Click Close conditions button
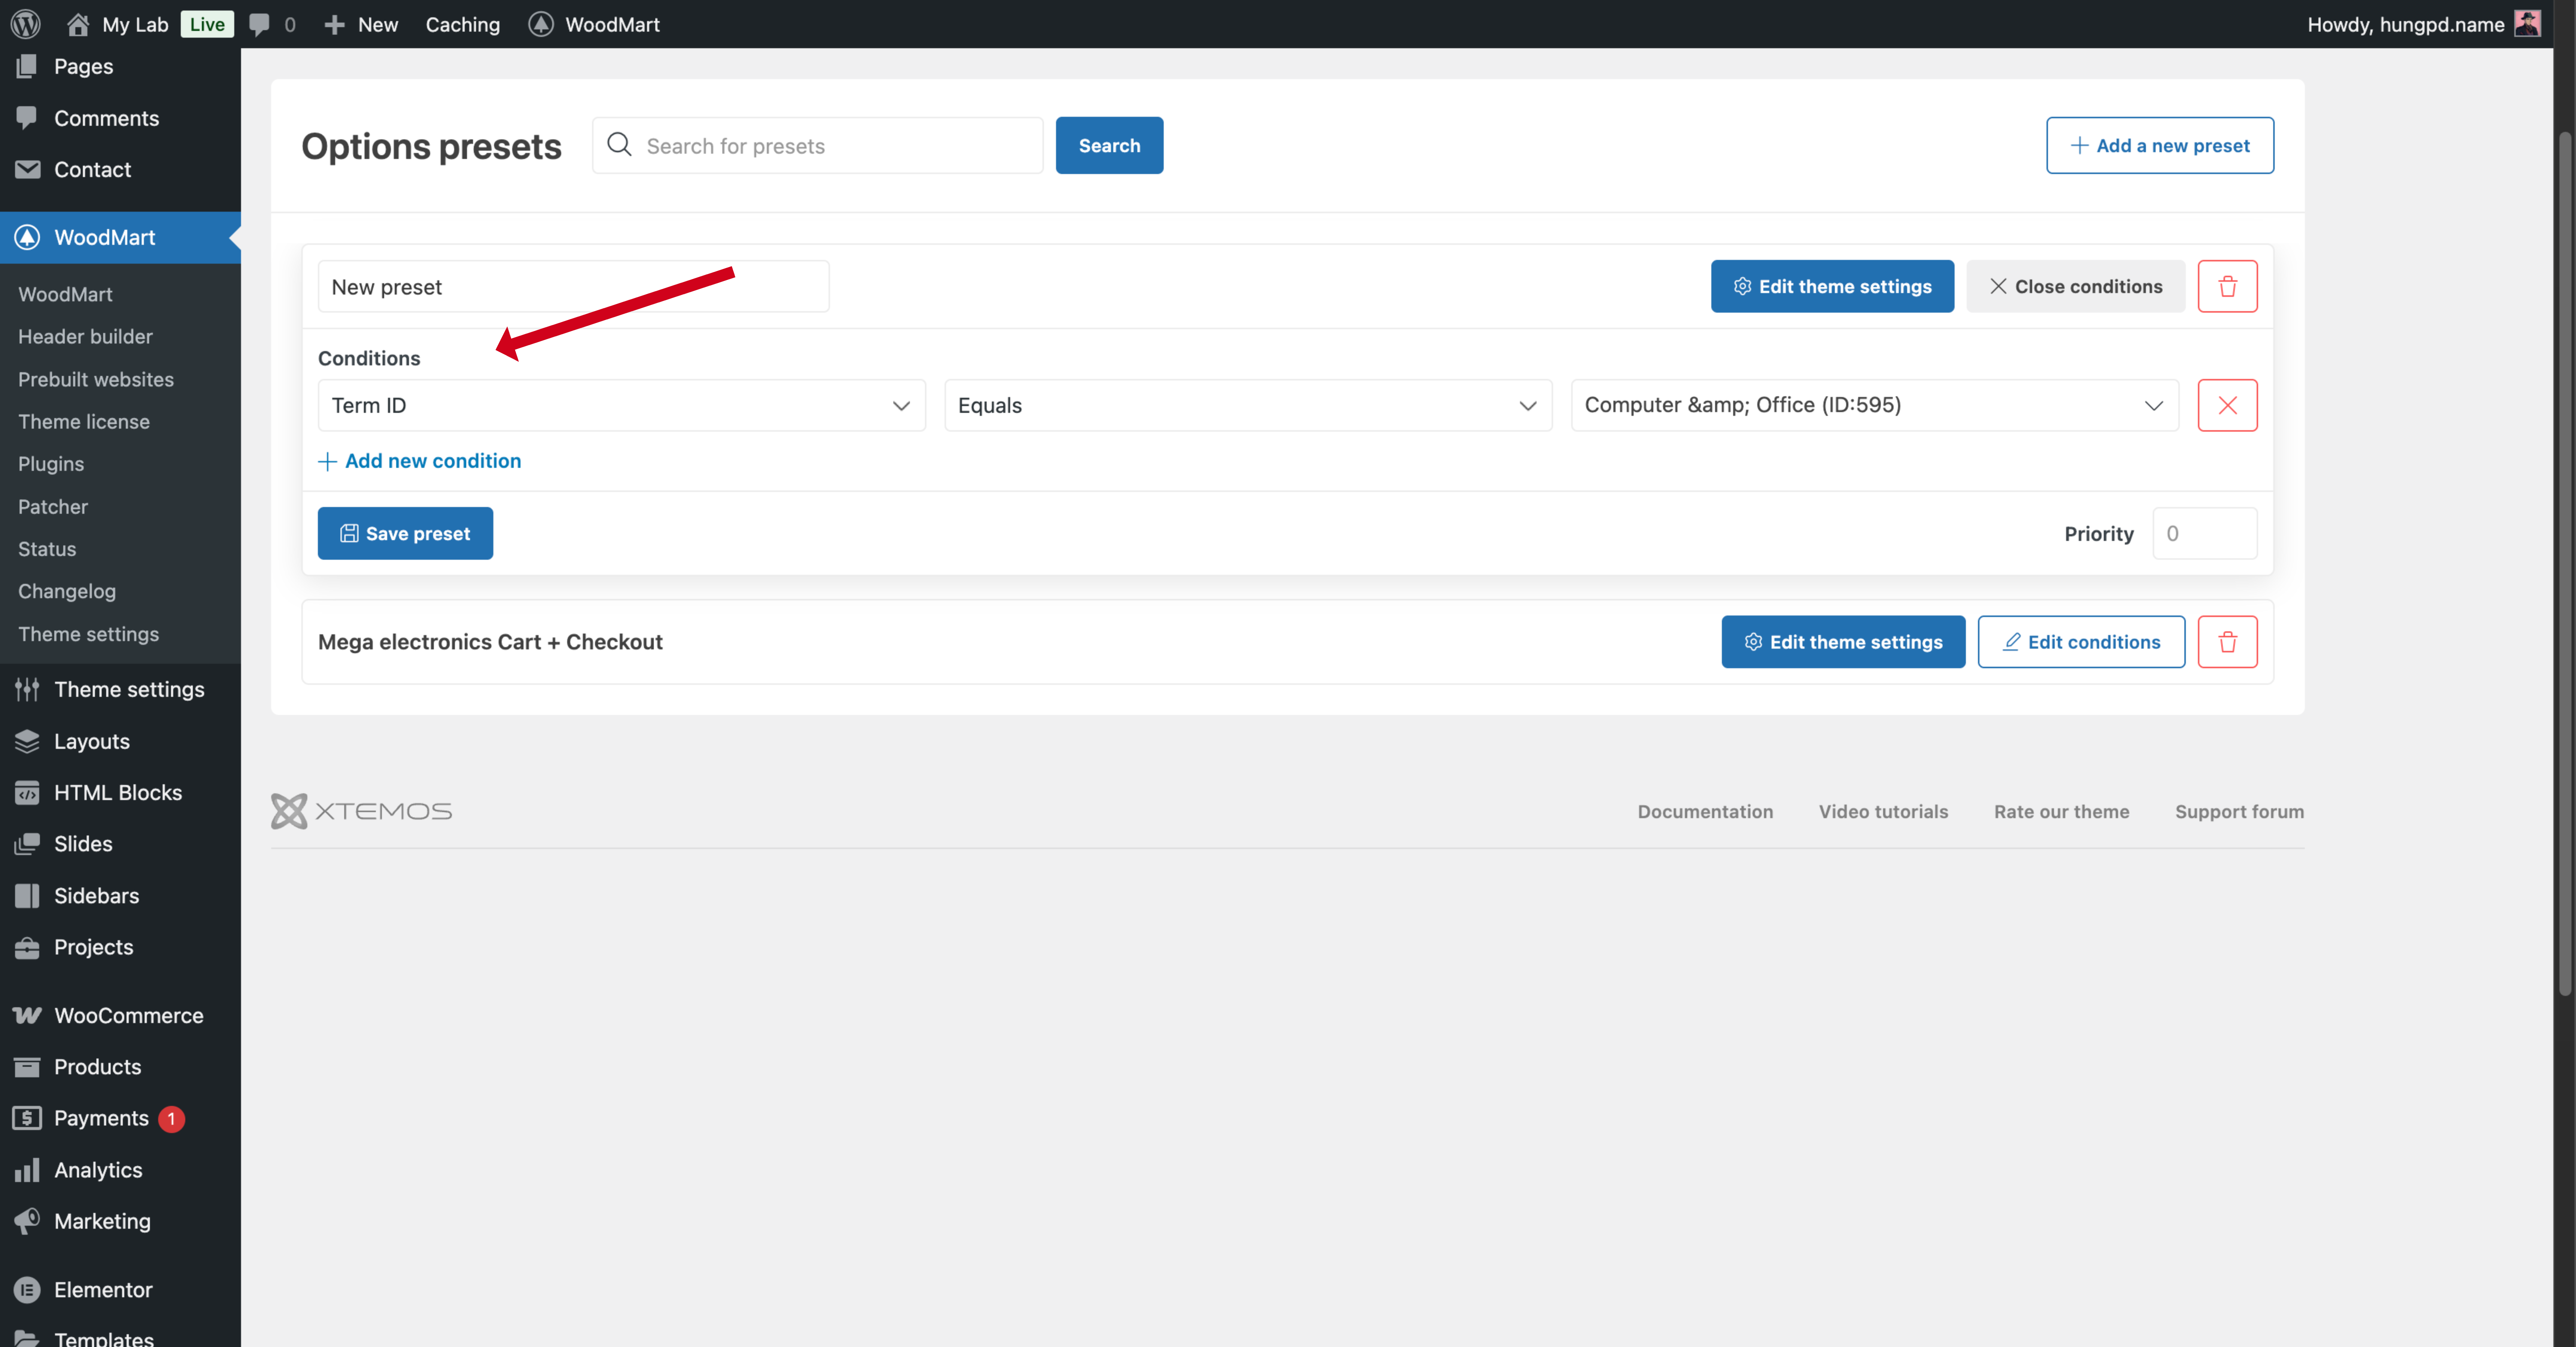 point(2076,287)
